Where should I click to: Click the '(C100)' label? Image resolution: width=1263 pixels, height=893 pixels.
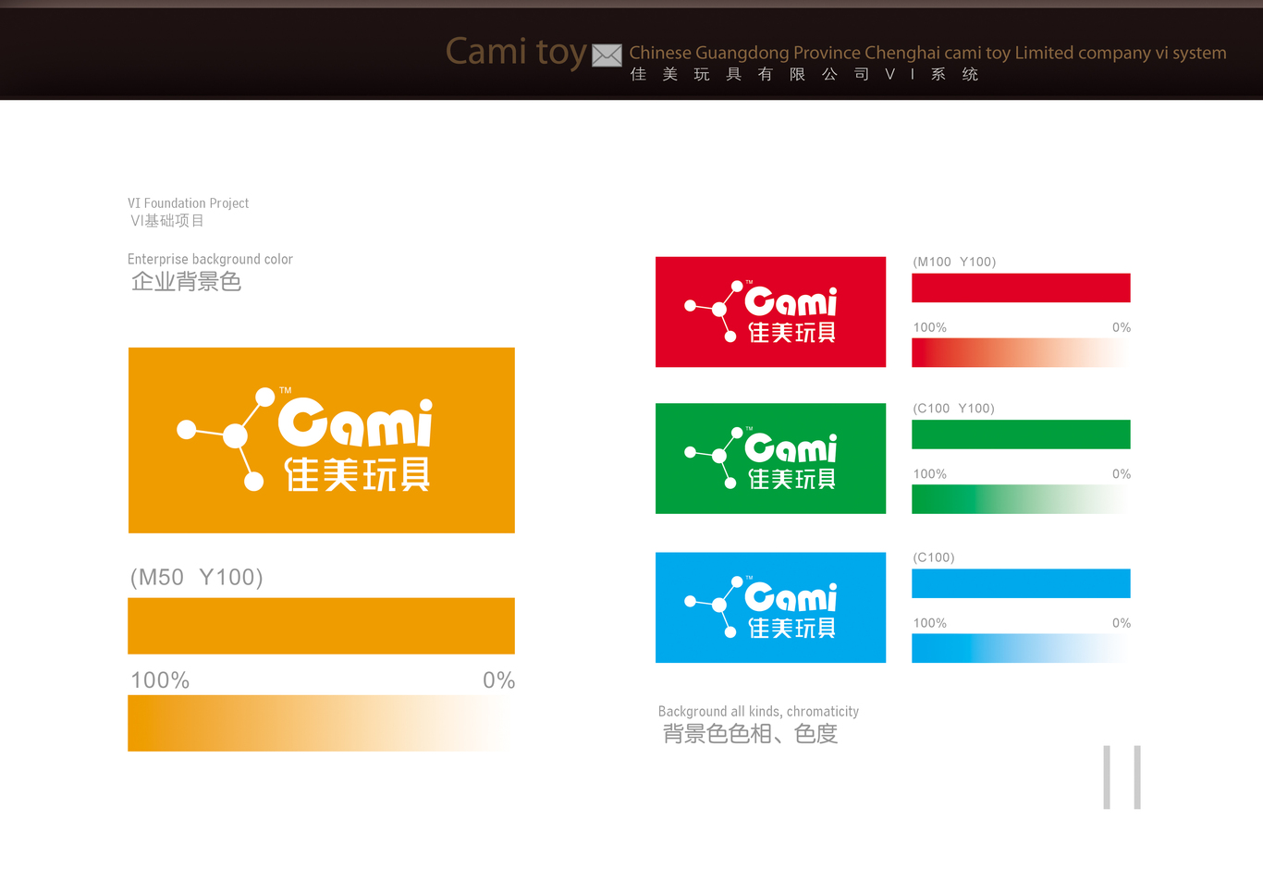[x=934, y=557]
